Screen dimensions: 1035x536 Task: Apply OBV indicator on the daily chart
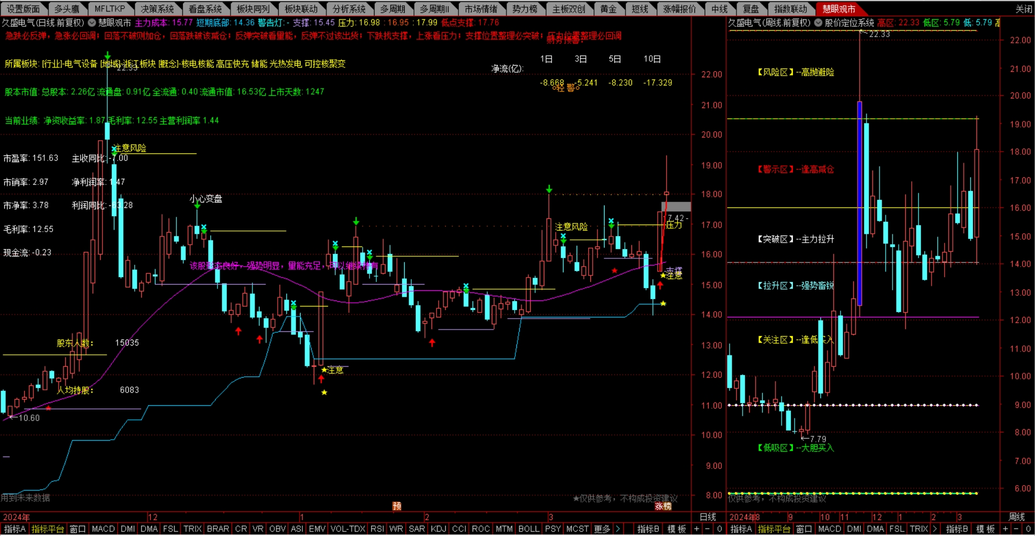click(x=278, y=529)
